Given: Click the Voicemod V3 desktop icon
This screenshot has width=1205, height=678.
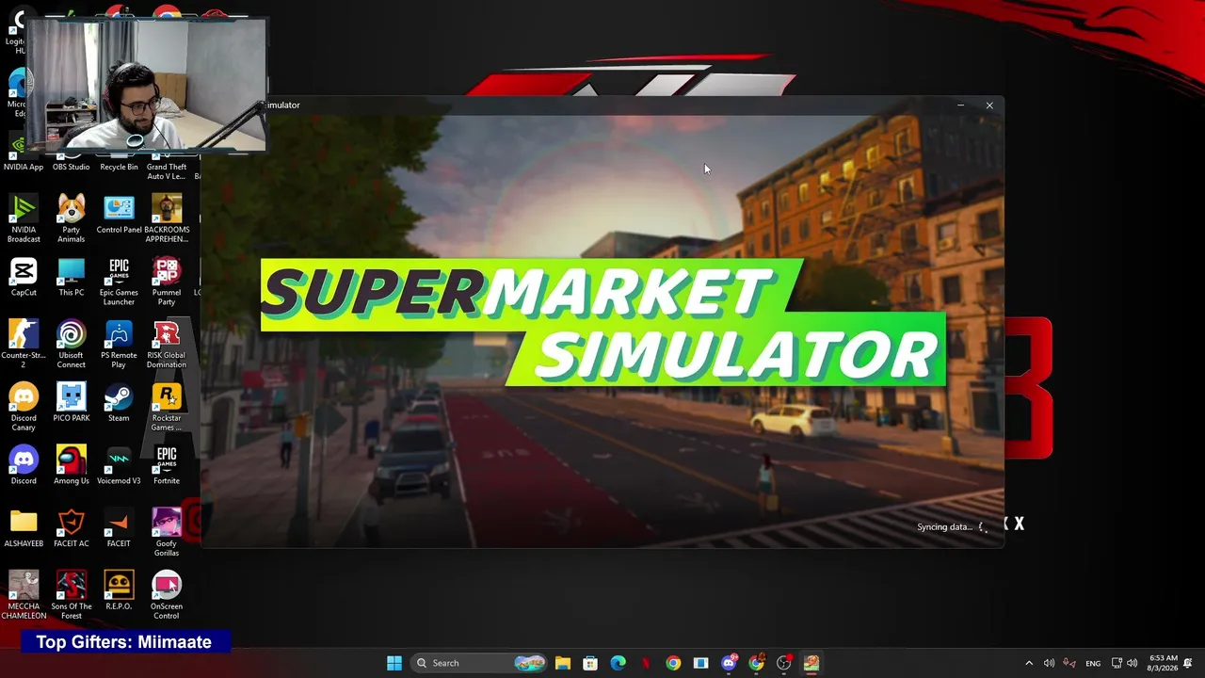Looking at the screenshot, I should tap(119, 466).
